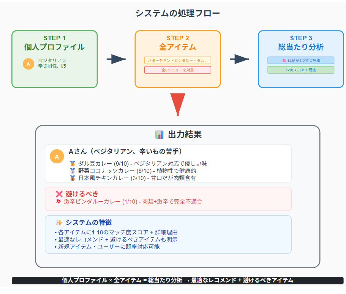The height and width of the screenshot is (294, 346).
Task: Click the Aさん（ベジタリアン、辛いもの苦手） heading
Action: click(125, 152)
